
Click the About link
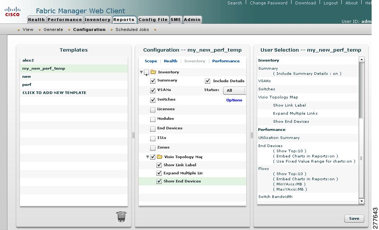(351, 3)
